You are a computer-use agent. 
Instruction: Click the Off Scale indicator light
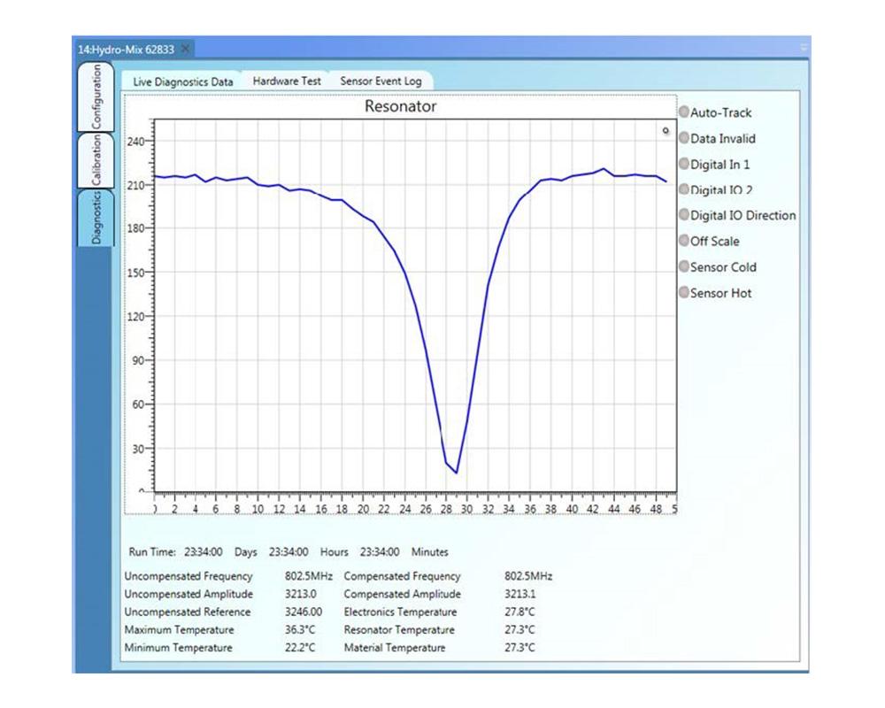[x=684, y=241]
